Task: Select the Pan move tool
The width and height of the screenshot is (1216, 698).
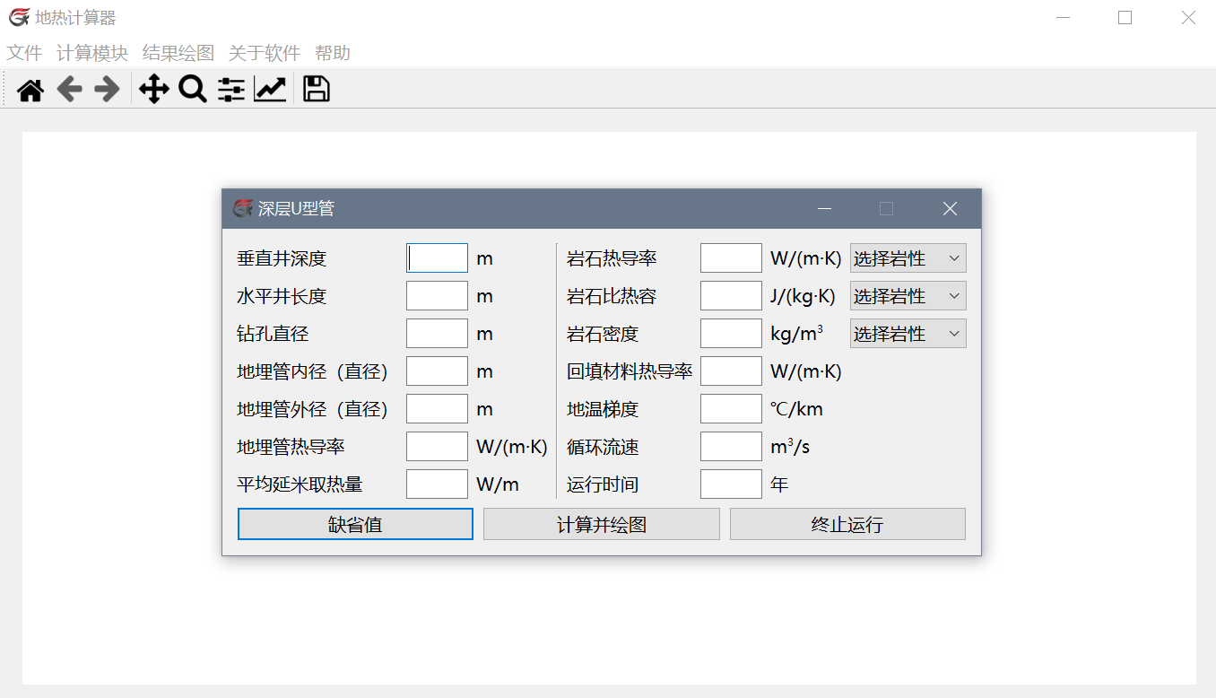Action: point(154,89)
